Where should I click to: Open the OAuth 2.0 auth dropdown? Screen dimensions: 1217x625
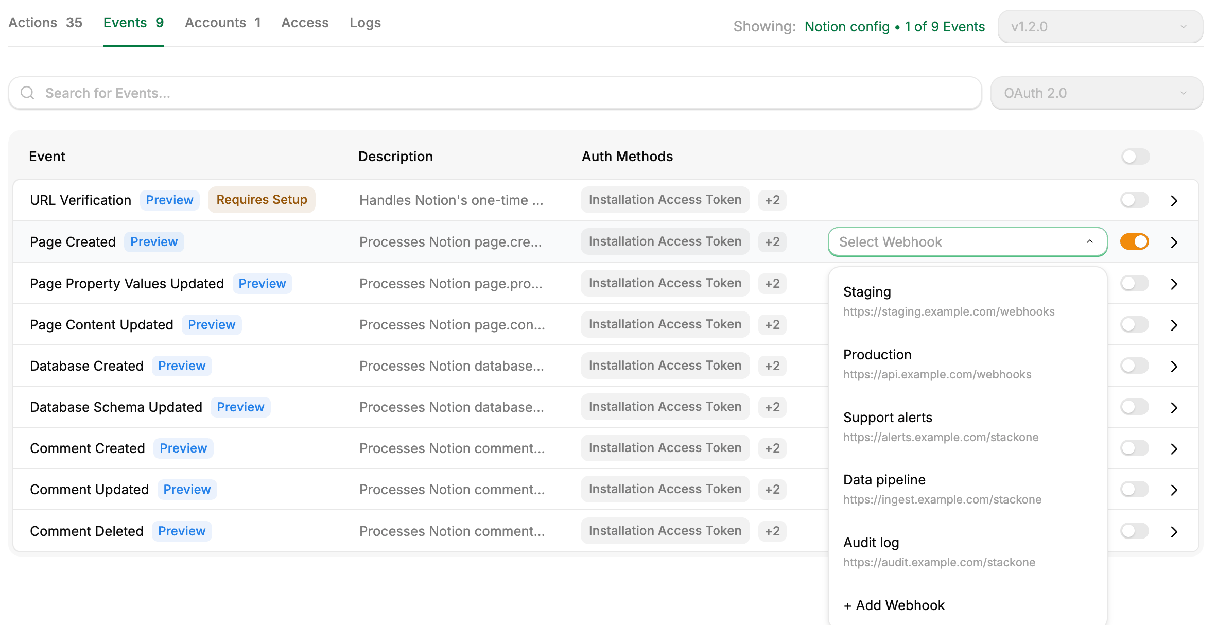pyautogui.click(x=1097, y=93)
